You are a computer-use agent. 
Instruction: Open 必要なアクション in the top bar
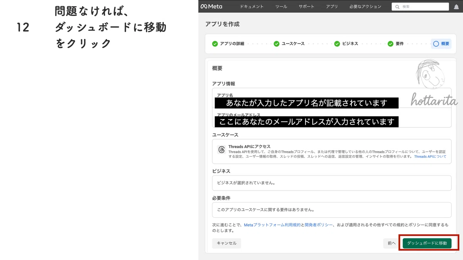[365, 7]
